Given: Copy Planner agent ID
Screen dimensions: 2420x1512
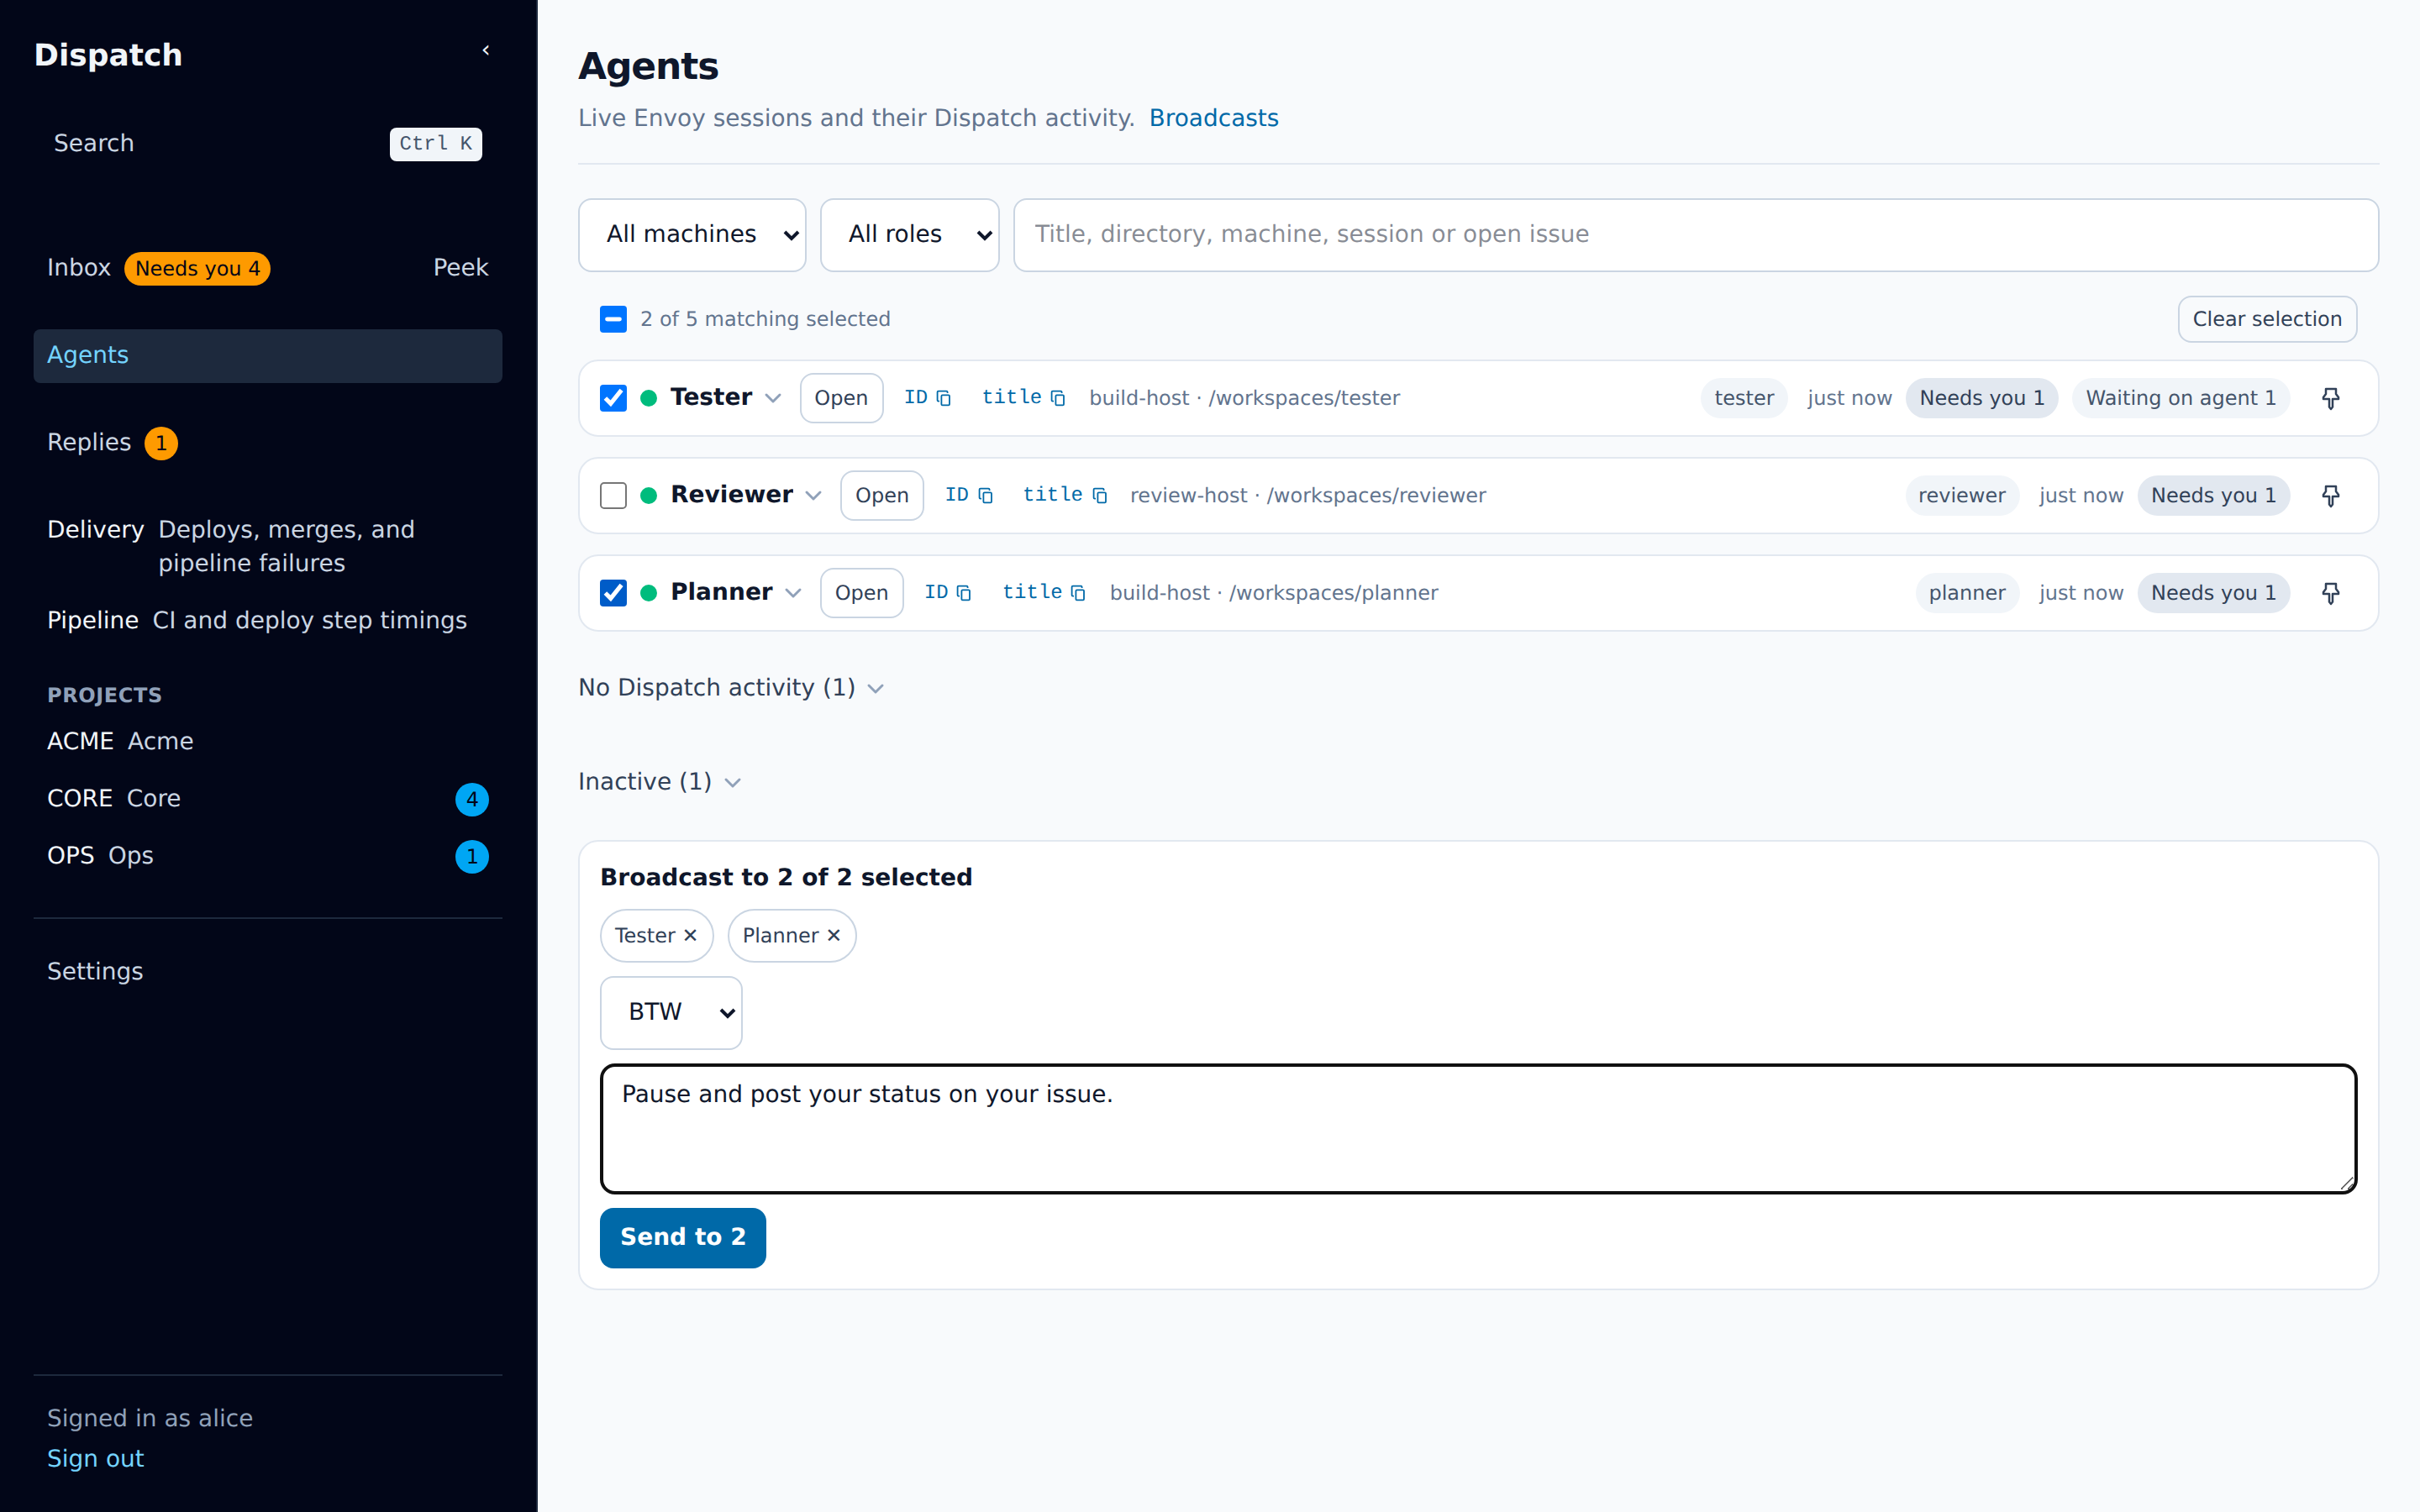Looking at the screenshot, I should (947, 592).
